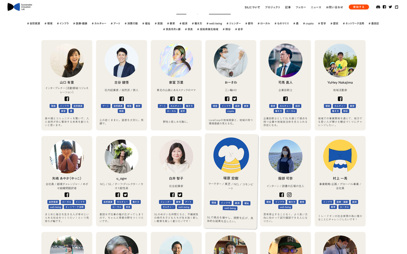Click the name YuHey Nakajima
The image size is (407, 254).
point(340,82)
